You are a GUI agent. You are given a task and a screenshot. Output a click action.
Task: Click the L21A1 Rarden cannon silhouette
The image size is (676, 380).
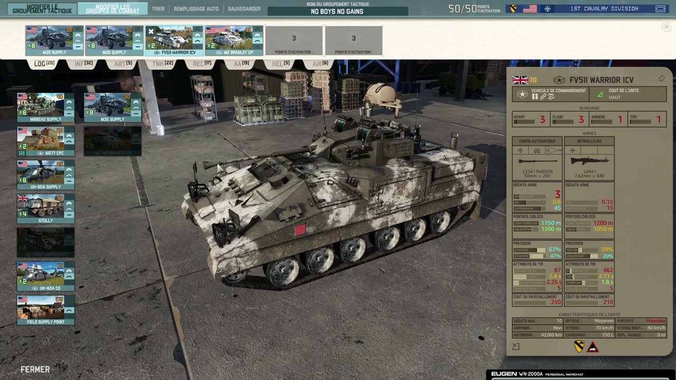pyautogui.click(x=537, y=161)
